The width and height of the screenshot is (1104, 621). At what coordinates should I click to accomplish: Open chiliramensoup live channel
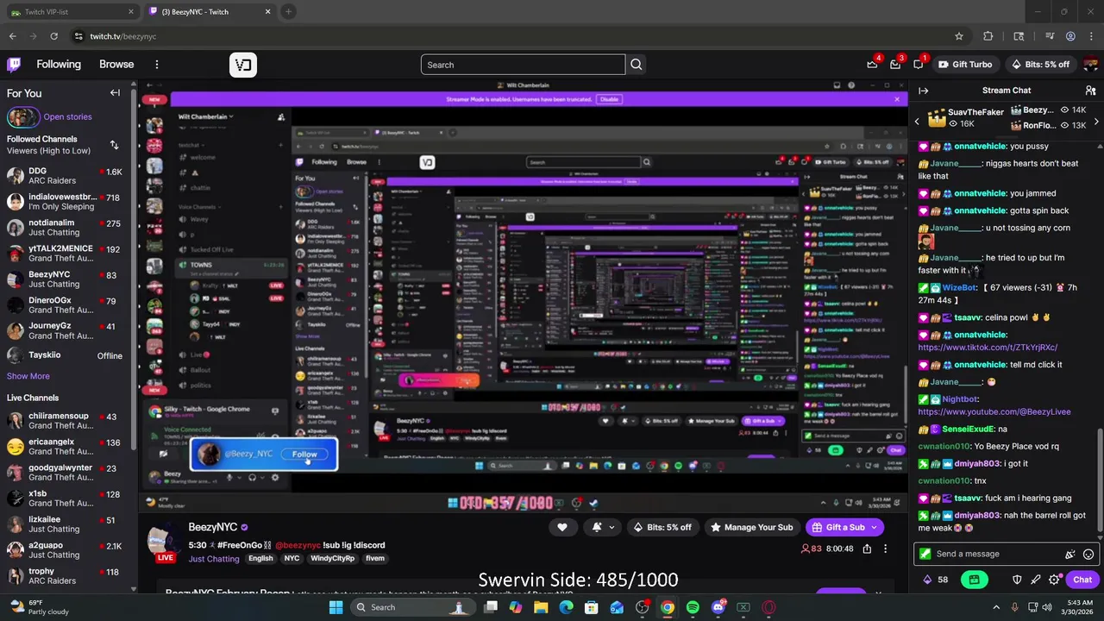point(66,421)
